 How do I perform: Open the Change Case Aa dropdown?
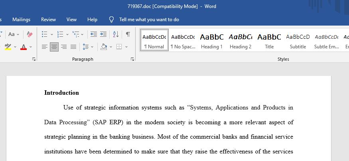(x=14, y=34)
